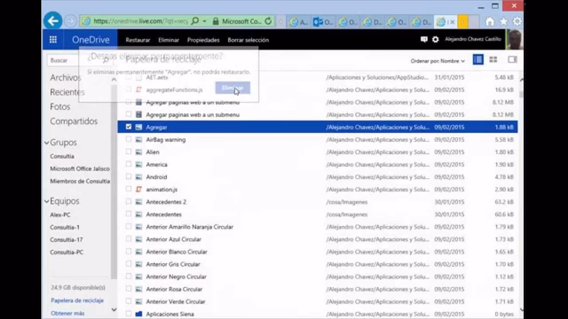
Task: Toggle the details pane icon
Action: [x=512, y=60]
